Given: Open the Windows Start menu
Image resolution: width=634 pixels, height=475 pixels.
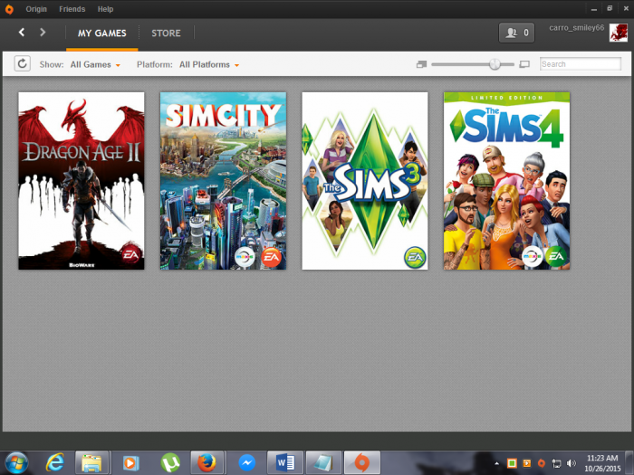Looking at the screenshot, I should click(x=16, y=463).
